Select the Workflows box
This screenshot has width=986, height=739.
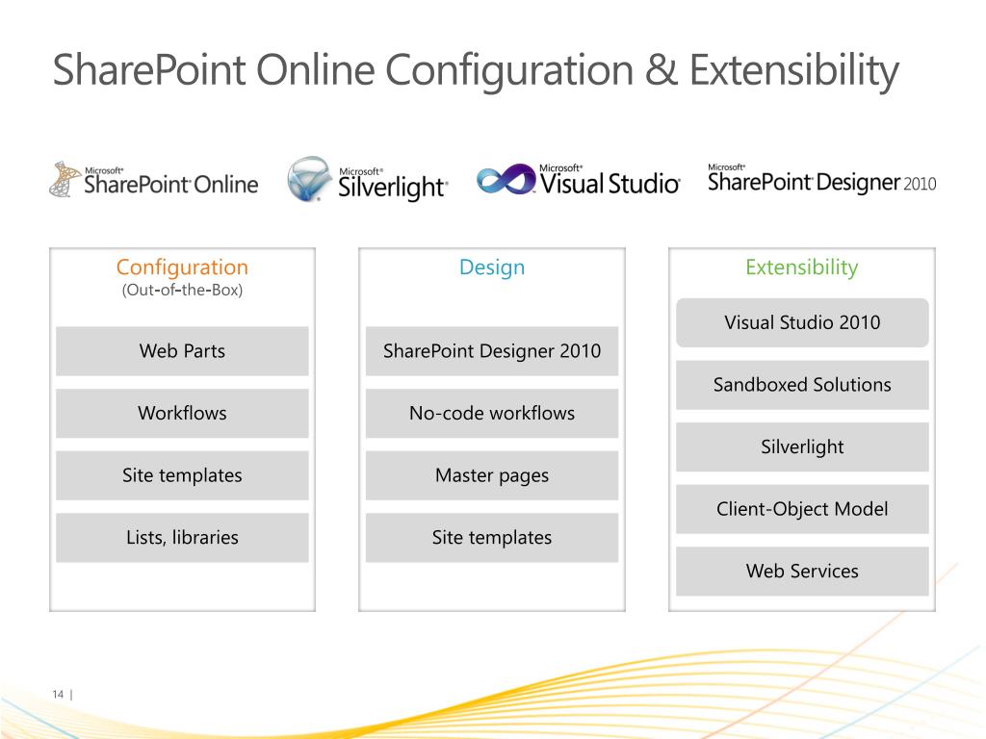[x=182, y=413]
